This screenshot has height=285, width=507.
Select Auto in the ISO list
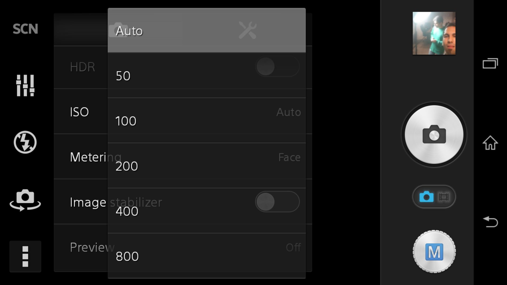pos(206,31)
